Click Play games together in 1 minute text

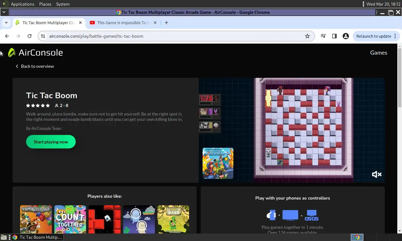(x=293, y=227)
